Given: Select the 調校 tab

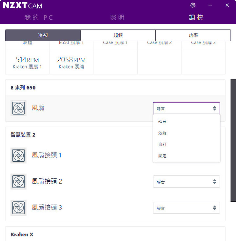Looking at the screenshot, I should click(x=196, y=17).
